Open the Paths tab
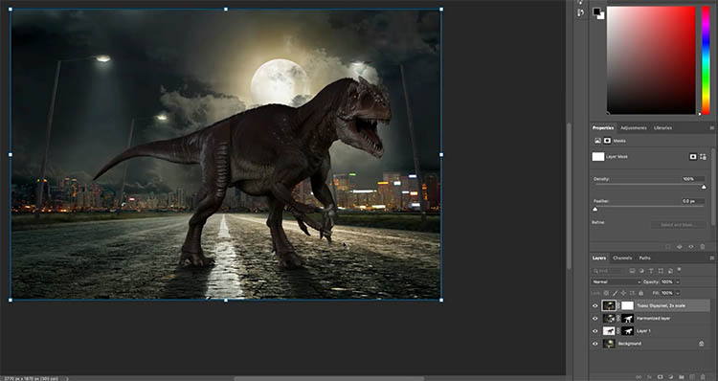Image resolution: width=718 pixels, height=381 pixels. click(644, 258)
